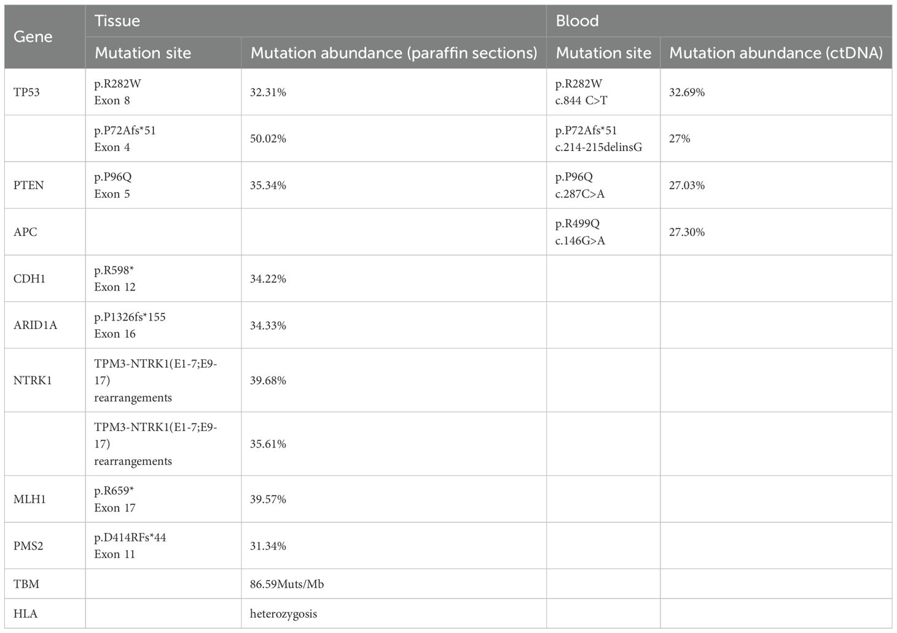Select the Tissue header cell

click(x=117, y=21)
